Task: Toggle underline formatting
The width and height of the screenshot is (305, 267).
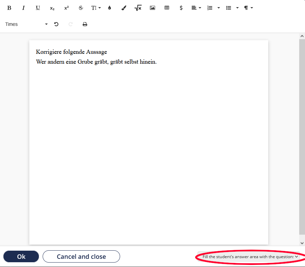Action: (38, 8)
